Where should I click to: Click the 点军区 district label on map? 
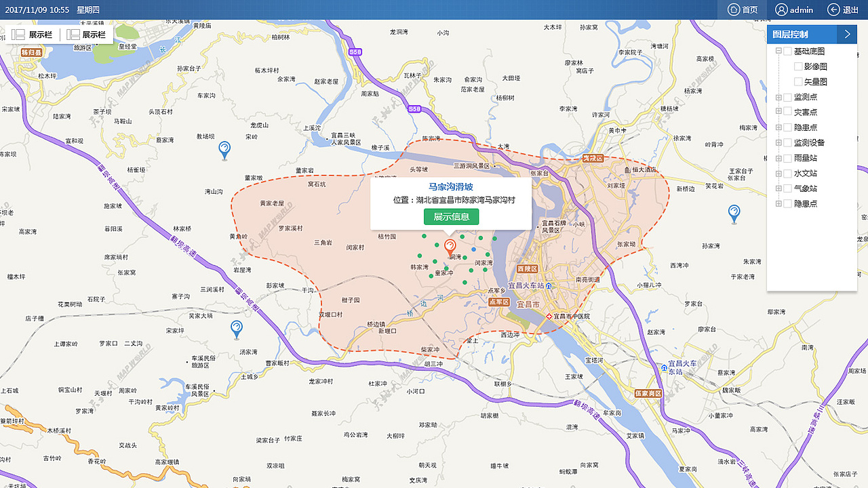pos(498,302)
